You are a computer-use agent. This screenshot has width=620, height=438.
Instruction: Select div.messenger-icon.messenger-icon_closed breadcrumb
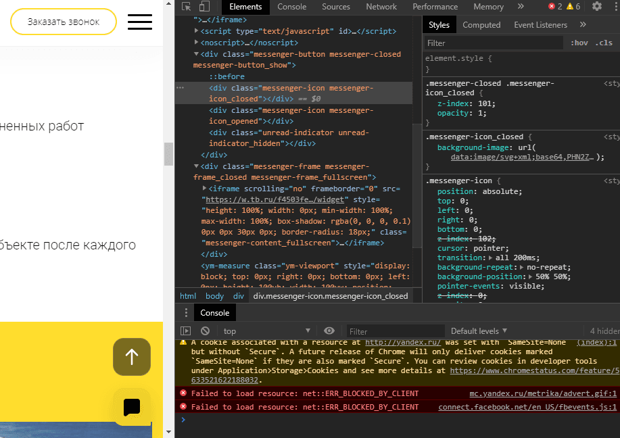(x=330, y=296)
